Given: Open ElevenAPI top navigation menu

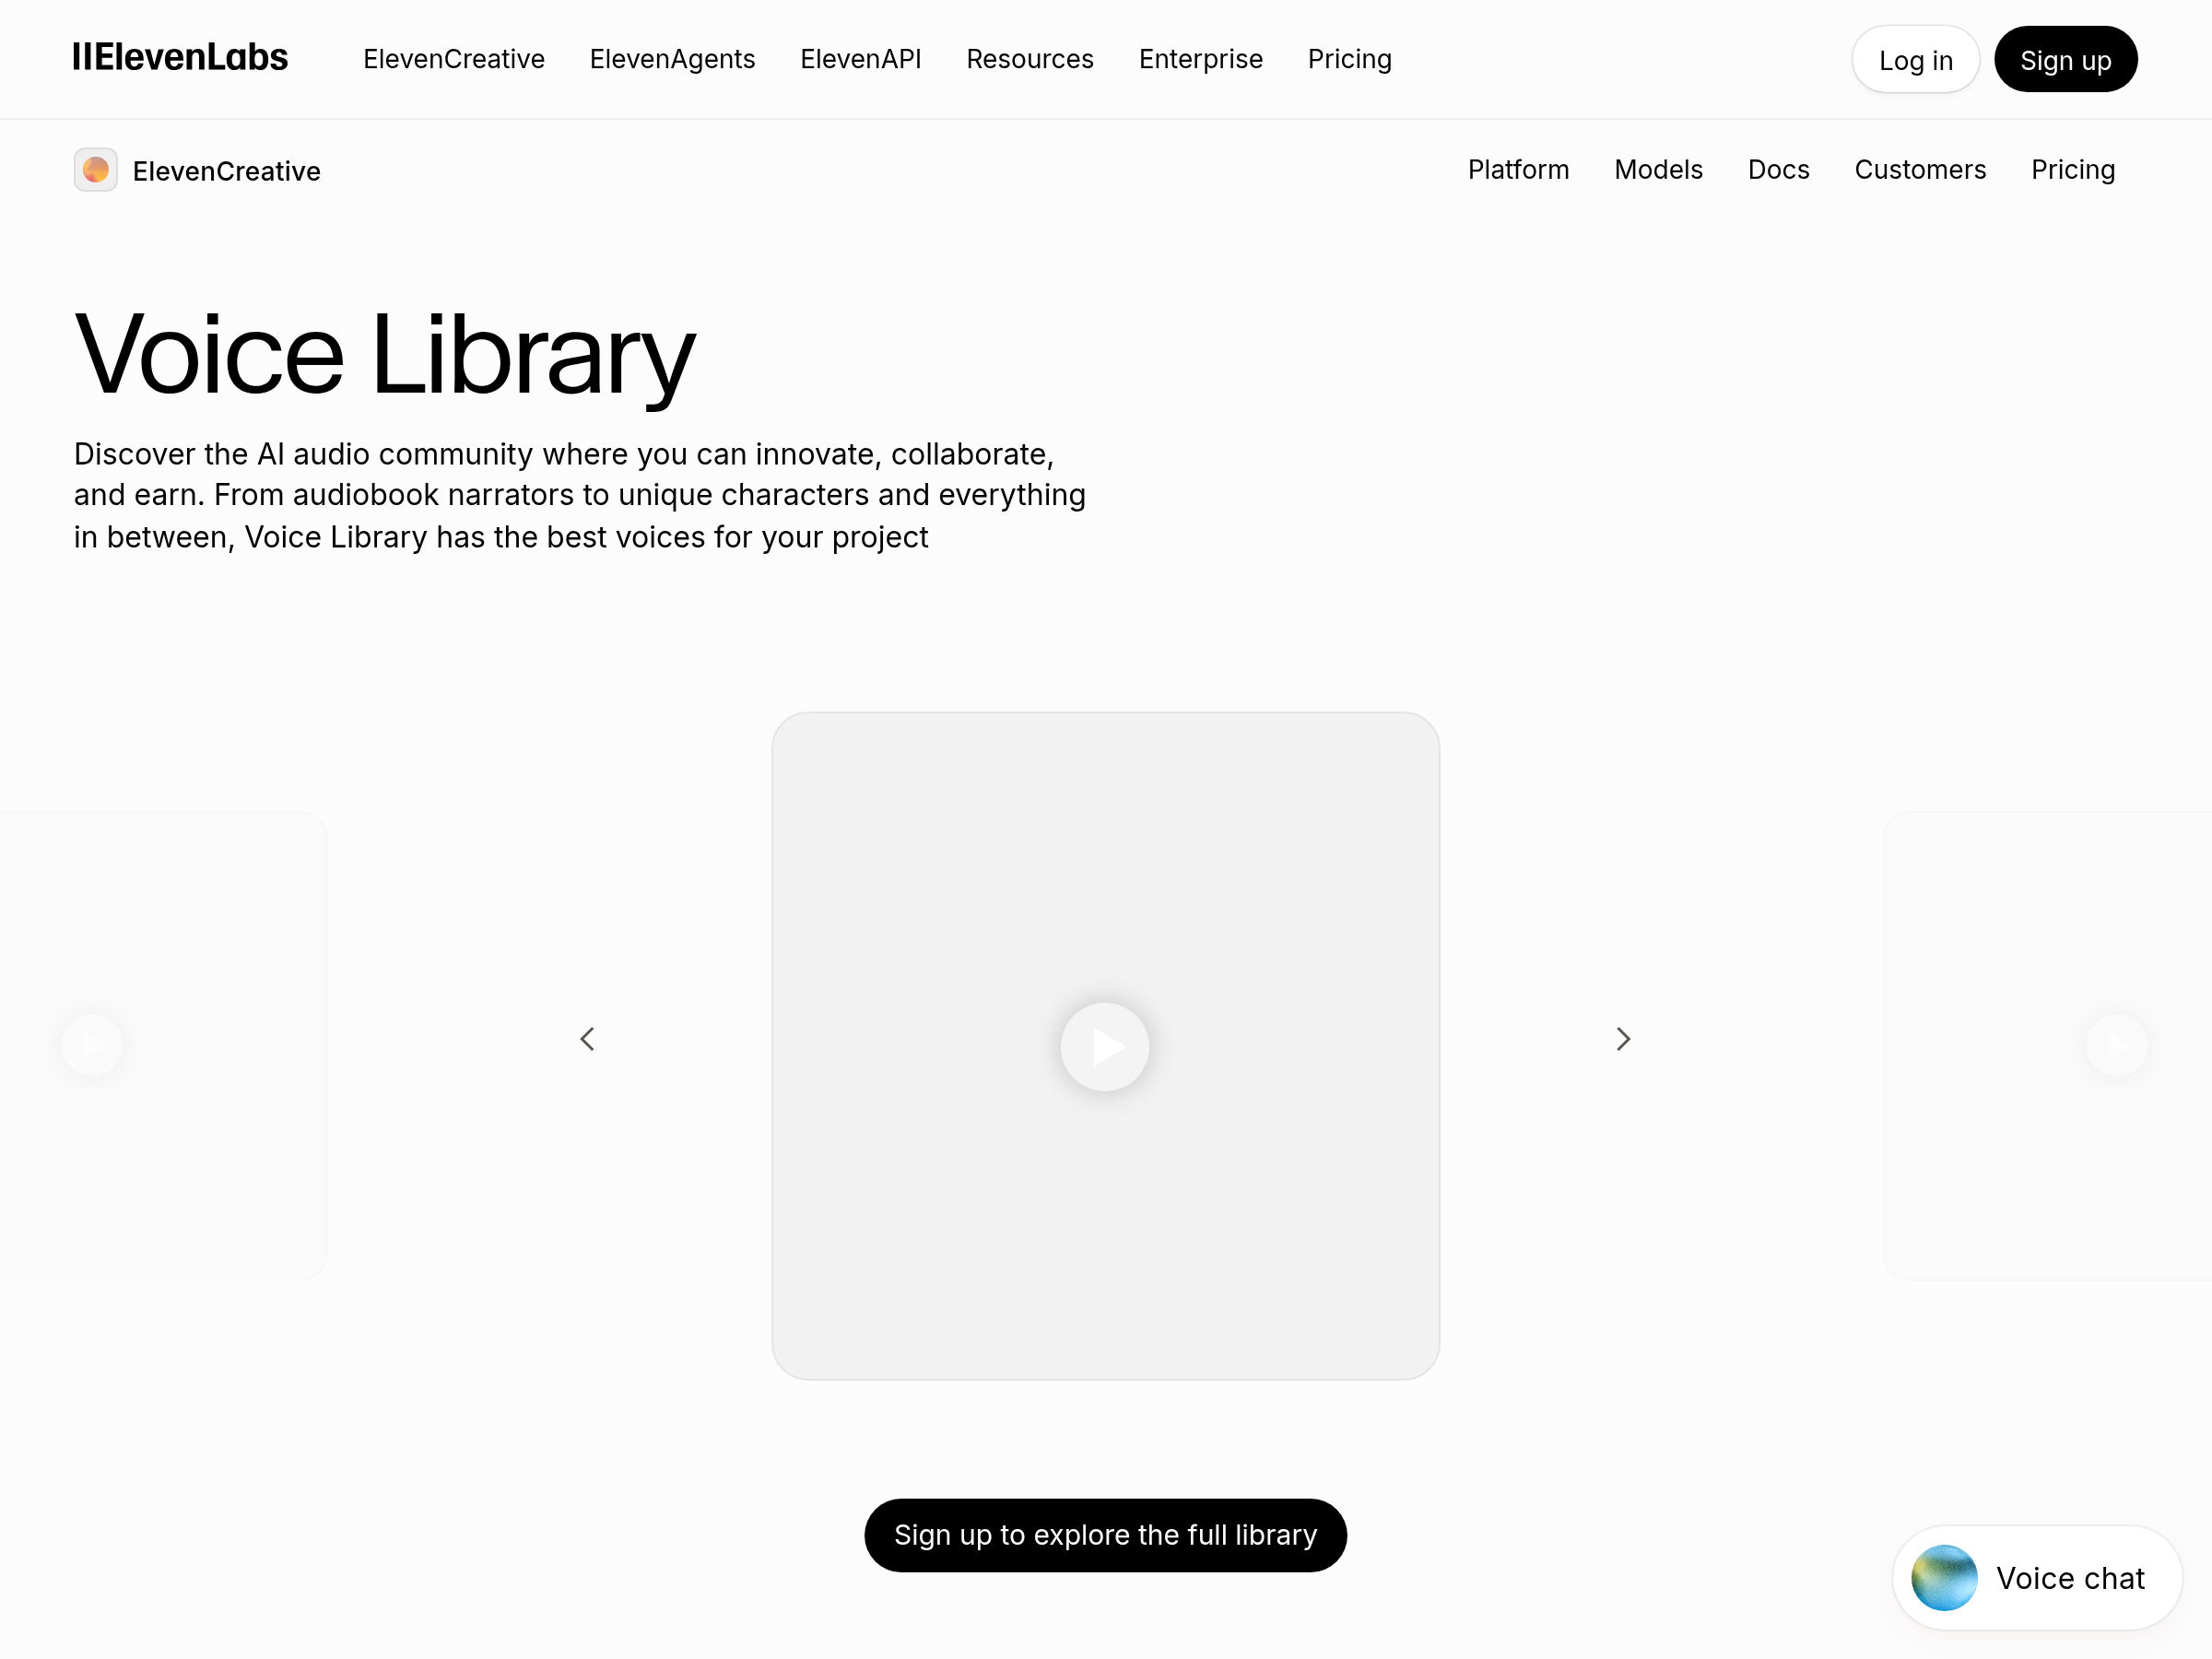Looking at the screenshot, I should click(861, 59).
